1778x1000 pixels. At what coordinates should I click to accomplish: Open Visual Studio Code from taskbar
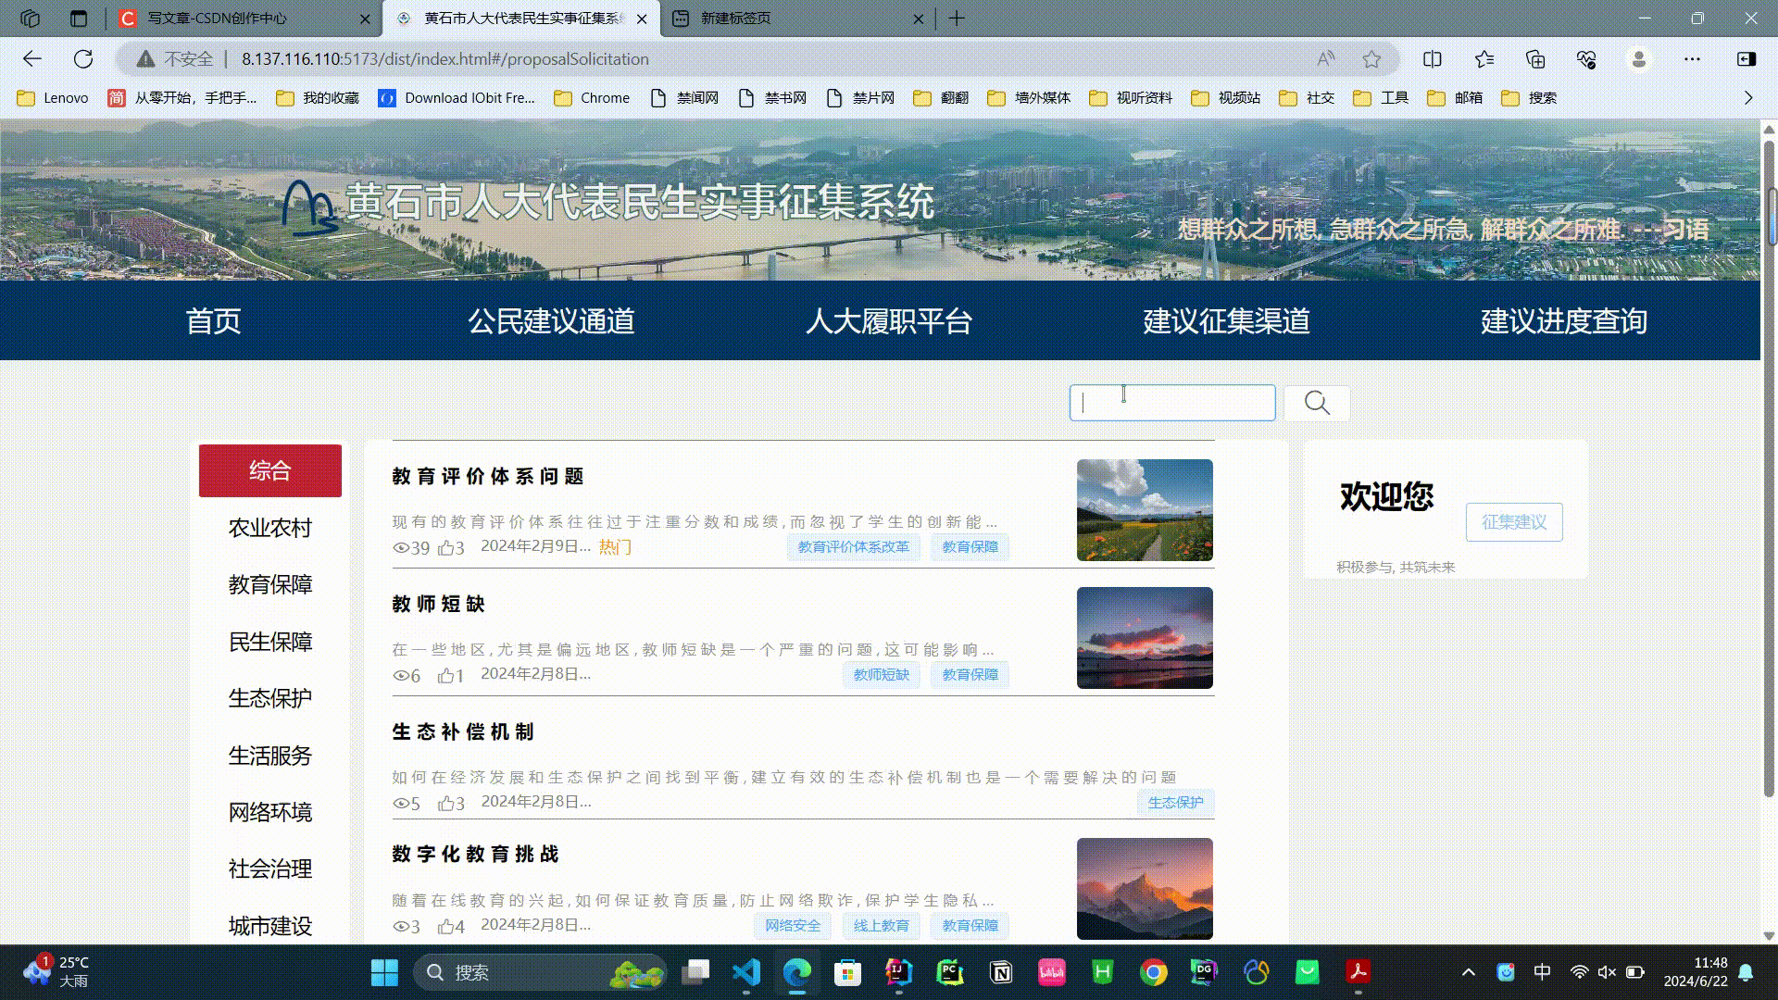746,971
